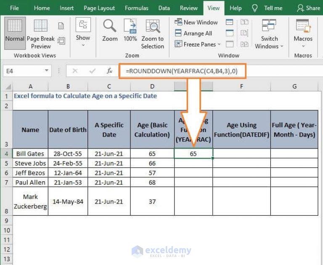Screen dimensions: 323x265
Task: Click the Mark Zuckerberg cell
Action: [x=30, y=201]
